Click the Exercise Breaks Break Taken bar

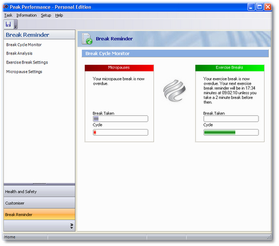[231, 119]
